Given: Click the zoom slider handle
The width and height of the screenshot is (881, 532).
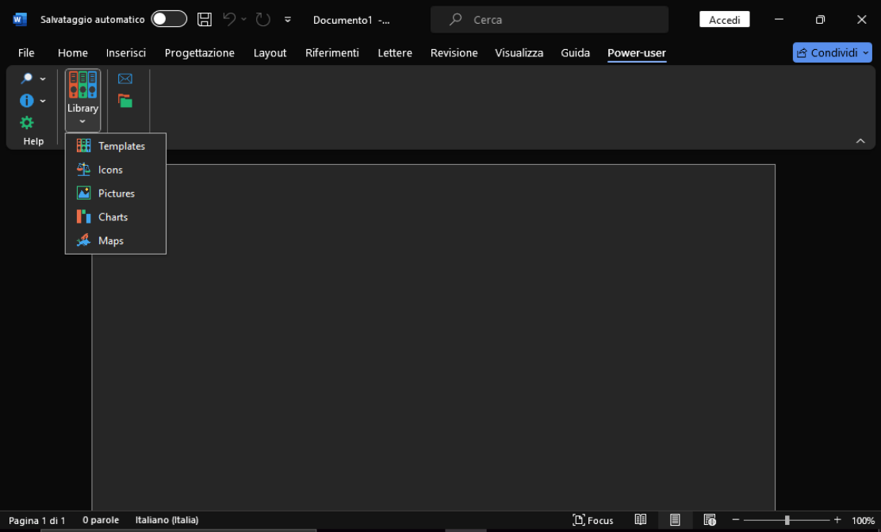Looking at the screenshot, I should (x=787, y=520).
